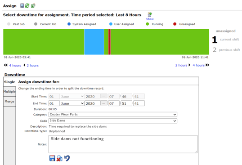Click in the Notes text area
Viewport: 242px width, 165px height.
coord(123,144)
